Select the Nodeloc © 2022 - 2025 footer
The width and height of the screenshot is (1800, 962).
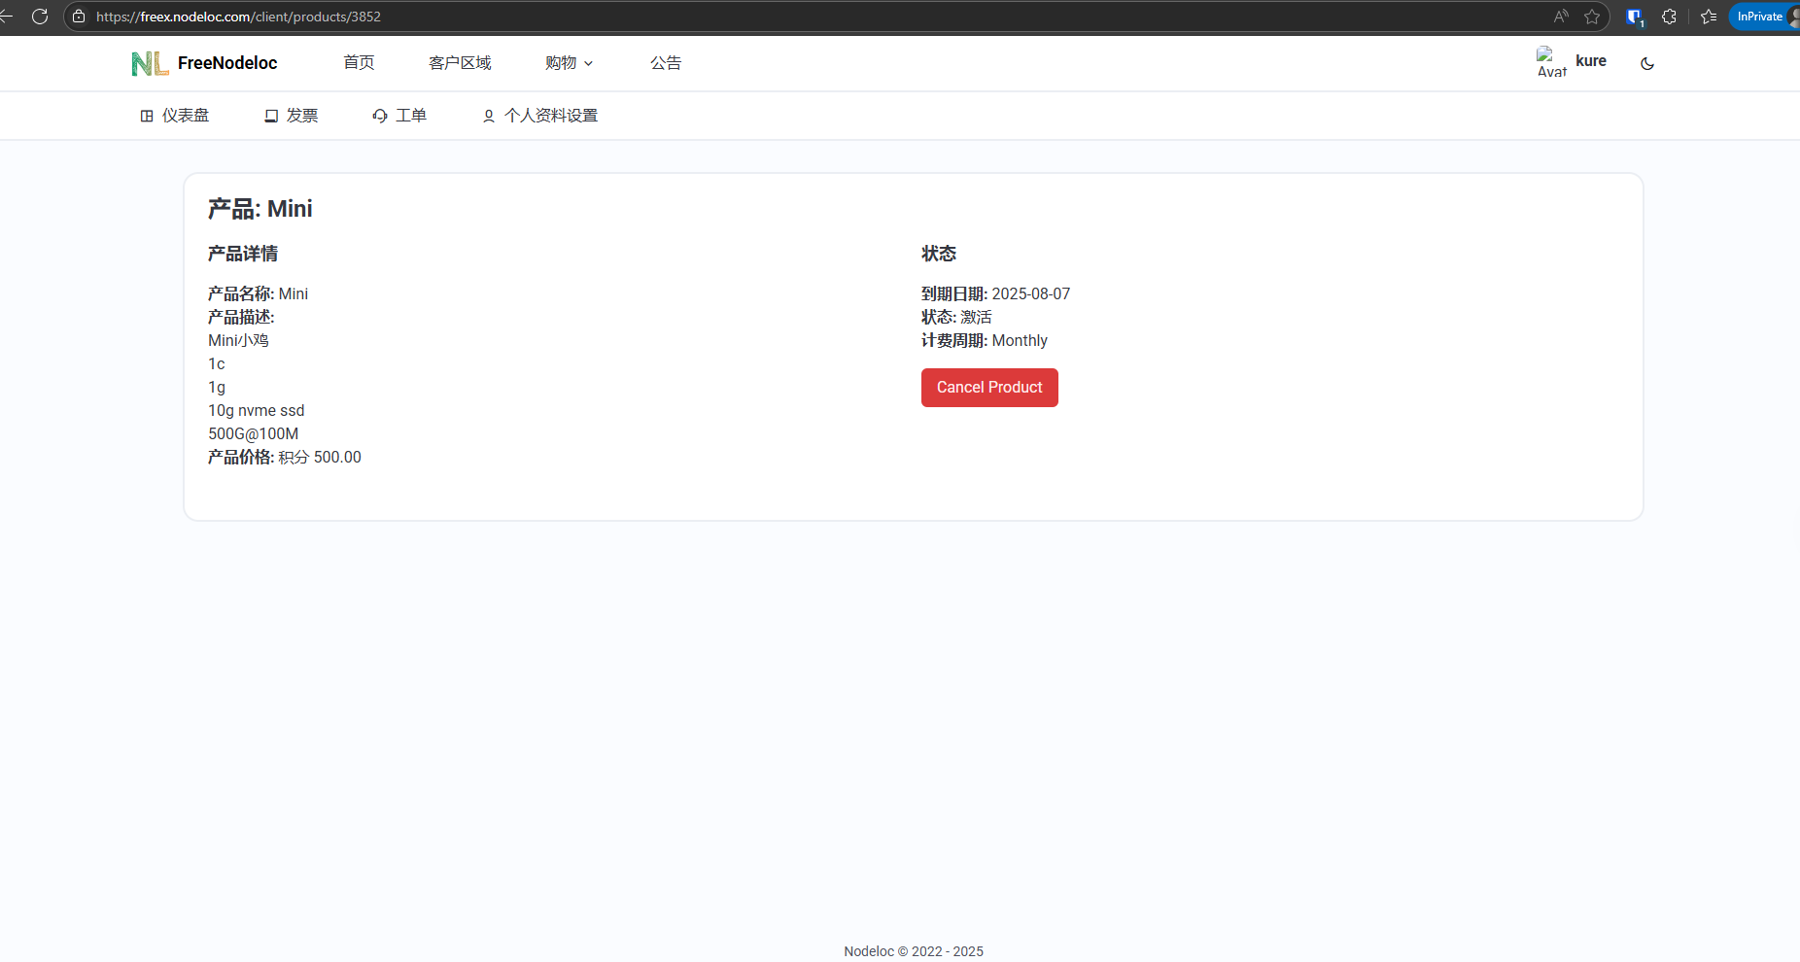pyautogui.click(x=914, y=951)
